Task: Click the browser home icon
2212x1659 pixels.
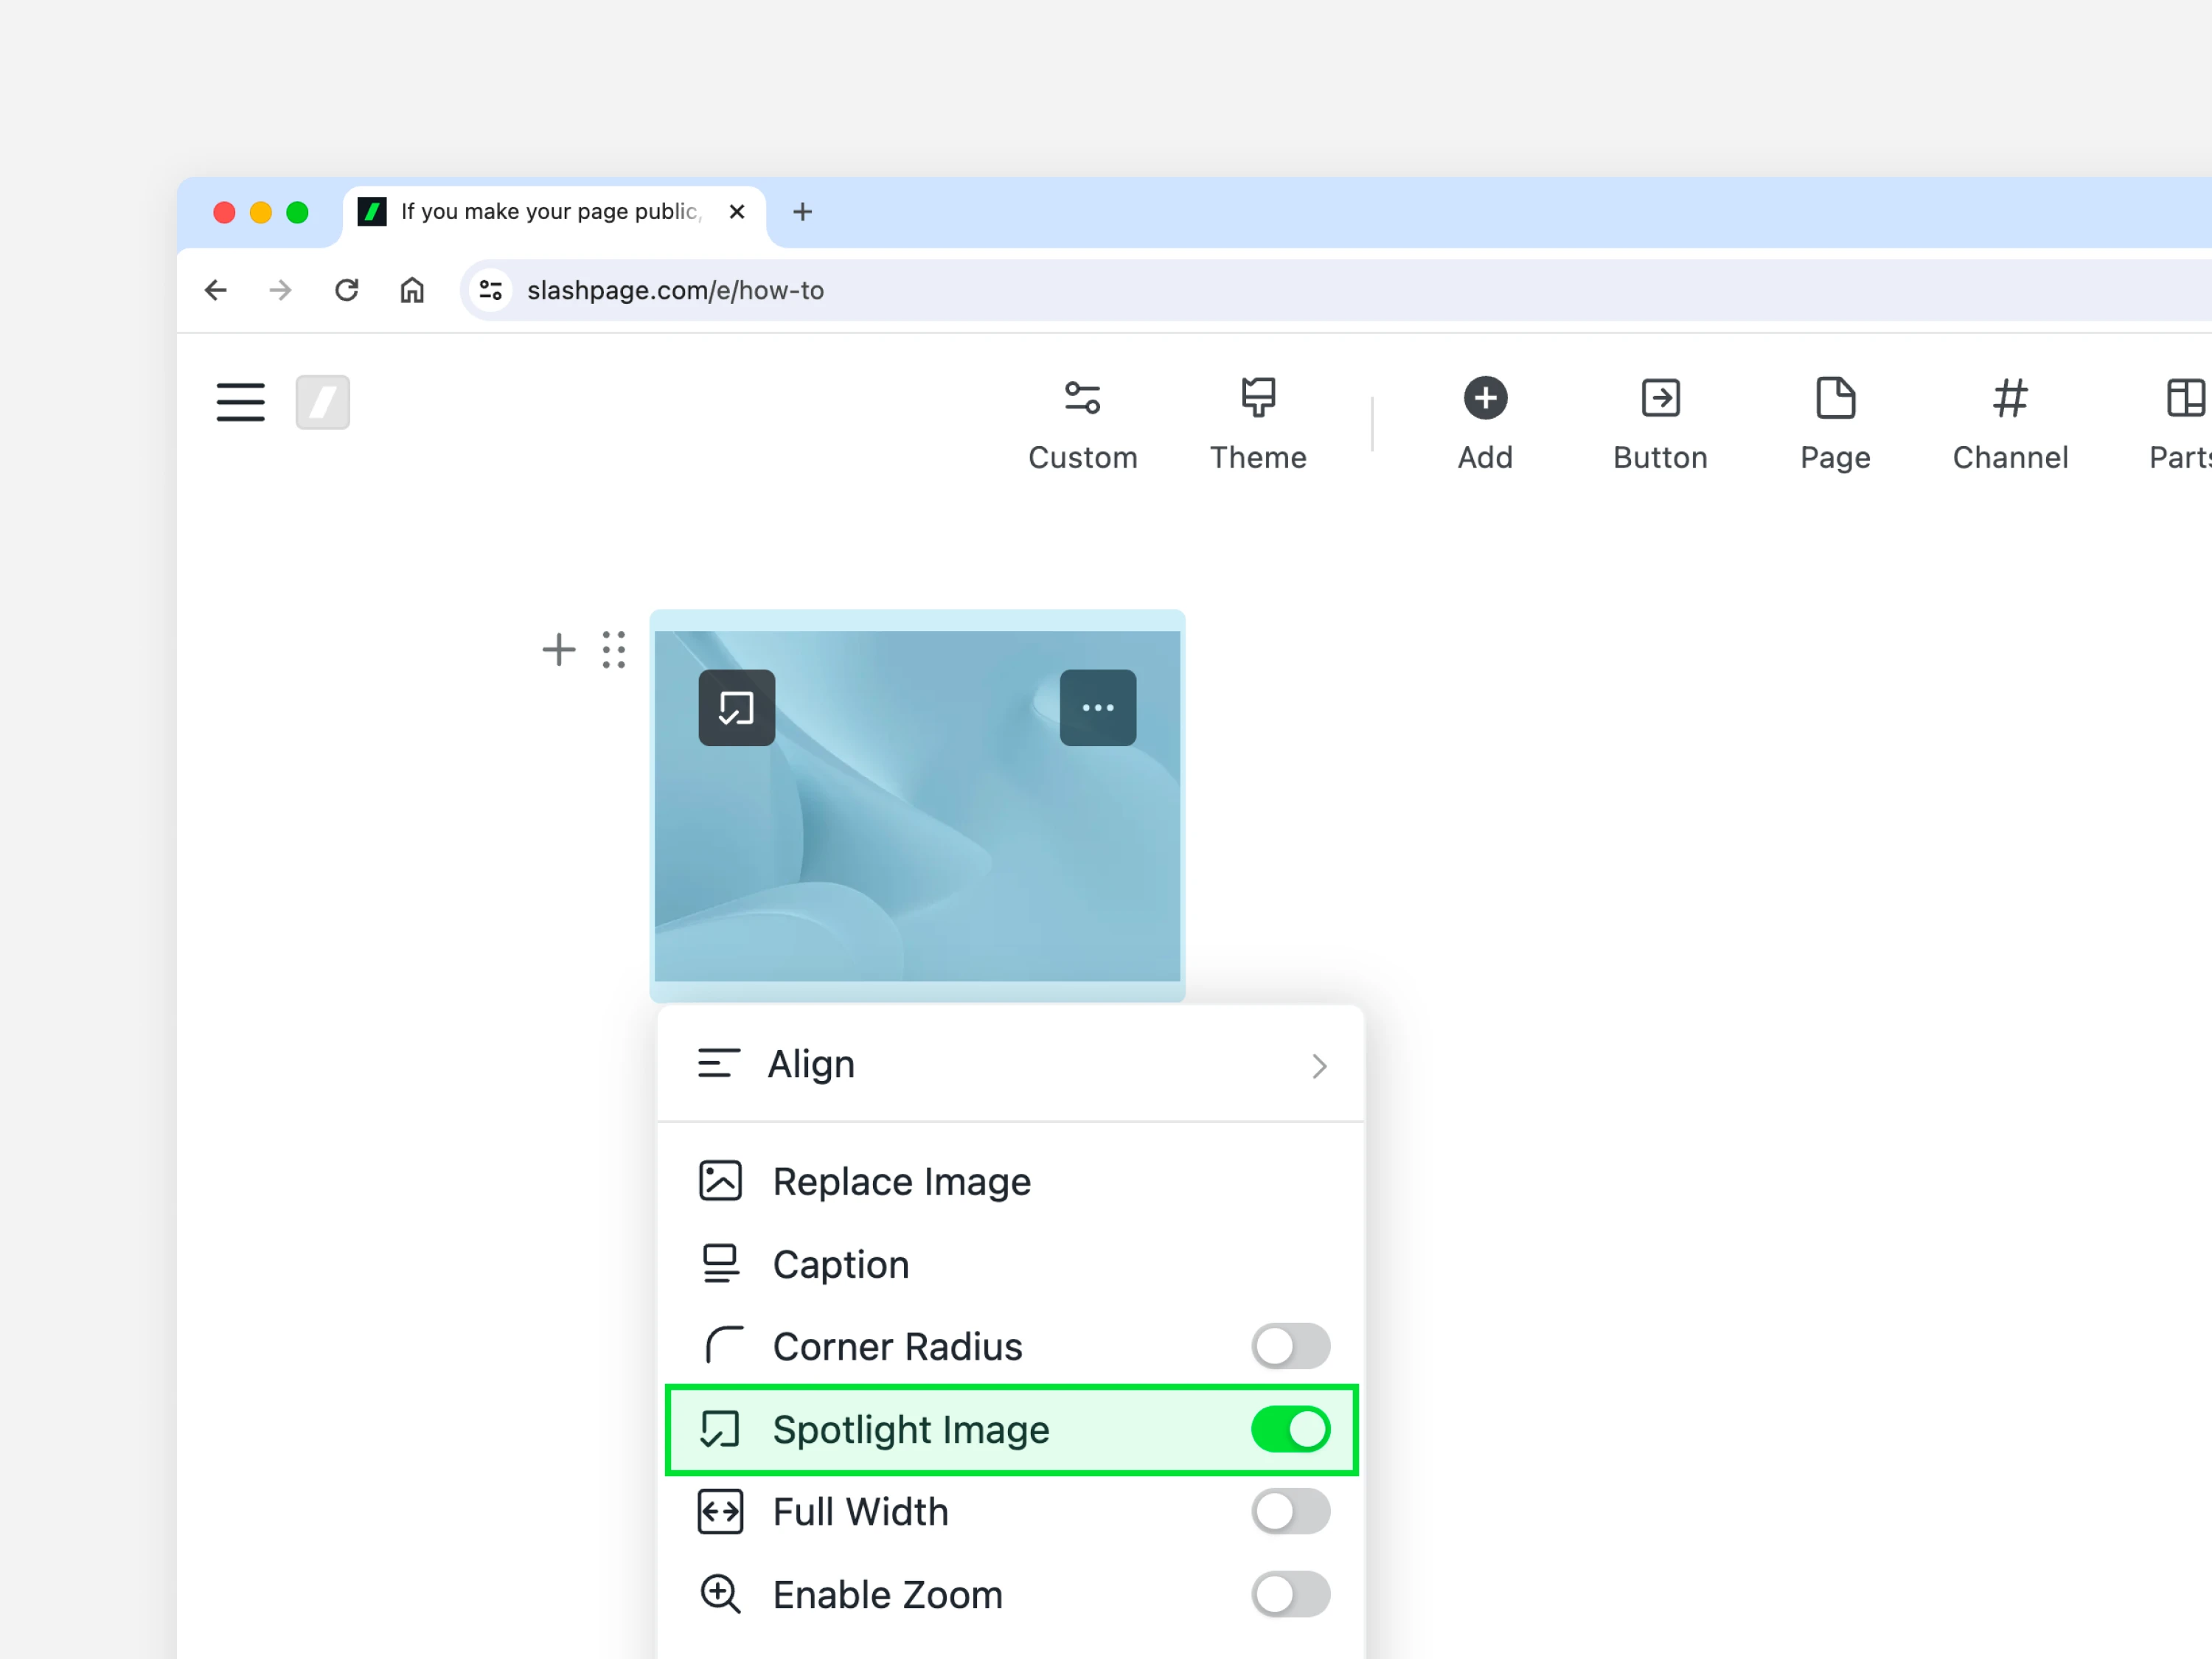Action: pyautogui.click(x=412, y=290)
